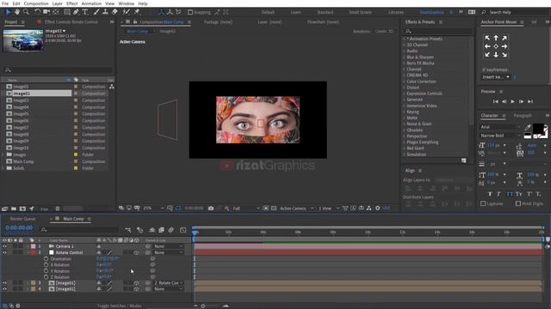
Task: Click the black fill color swatch
Action: (537, 129)
